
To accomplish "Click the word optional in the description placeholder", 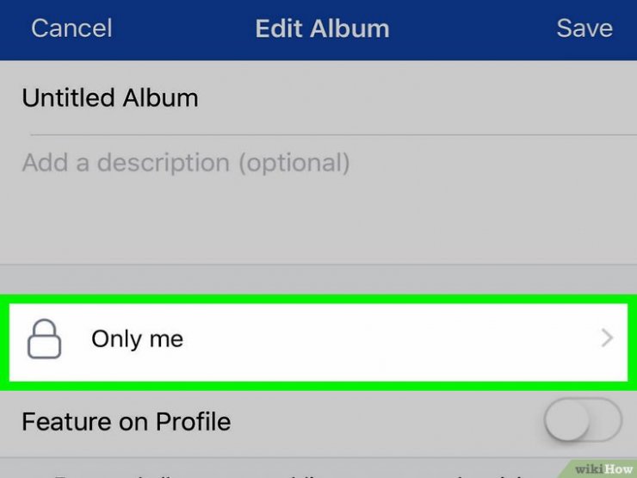I will point(294,163).
